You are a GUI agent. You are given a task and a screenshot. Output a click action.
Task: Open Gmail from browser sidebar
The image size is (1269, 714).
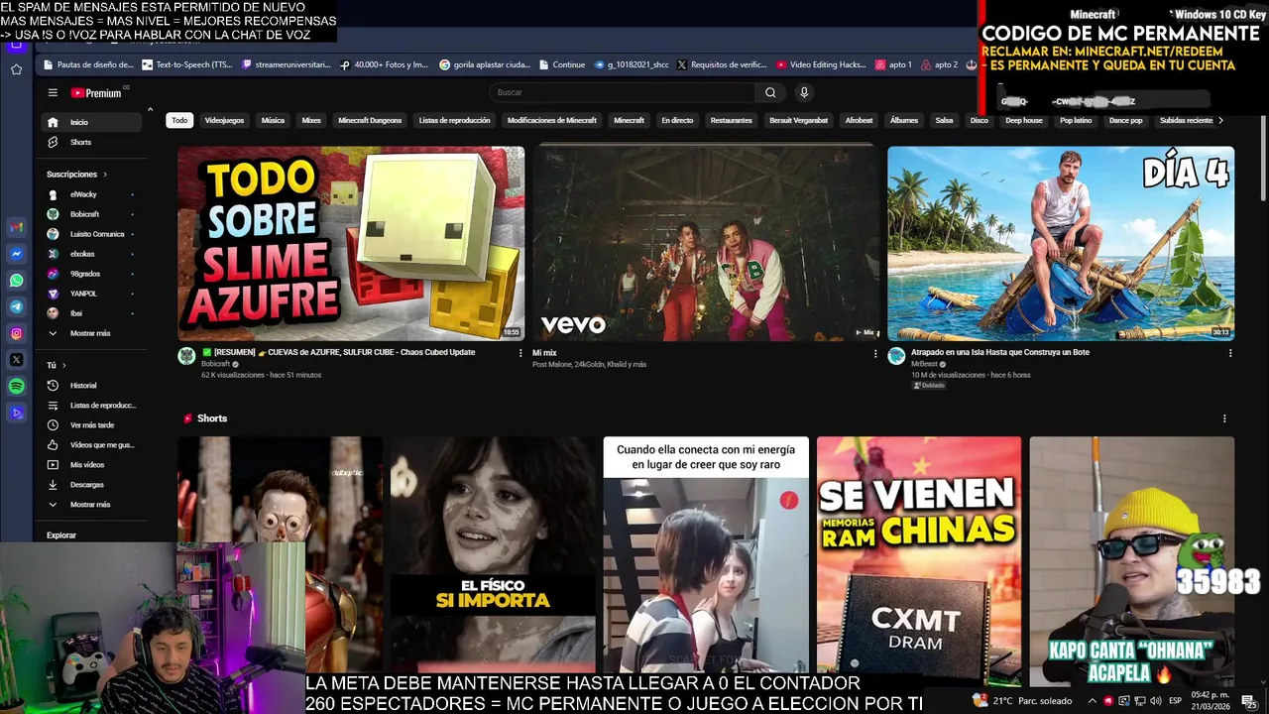click(x=16, y=227)
